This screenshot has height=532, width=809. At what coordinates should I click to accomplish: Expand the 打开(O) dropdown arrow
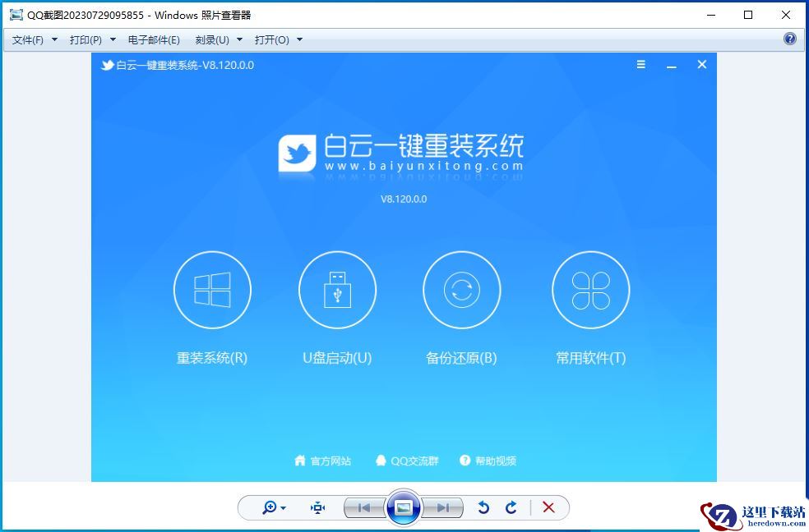click(x=300, y=39)
